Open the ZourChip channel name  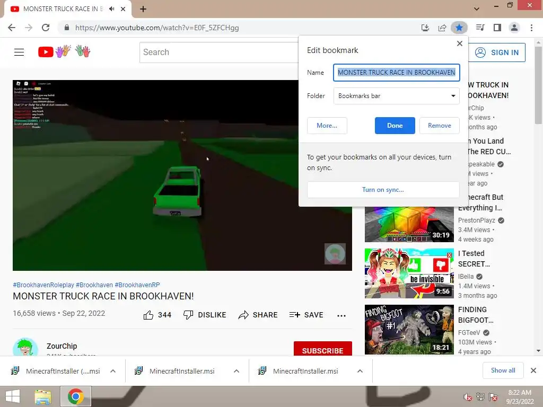[x=62, y=346]
